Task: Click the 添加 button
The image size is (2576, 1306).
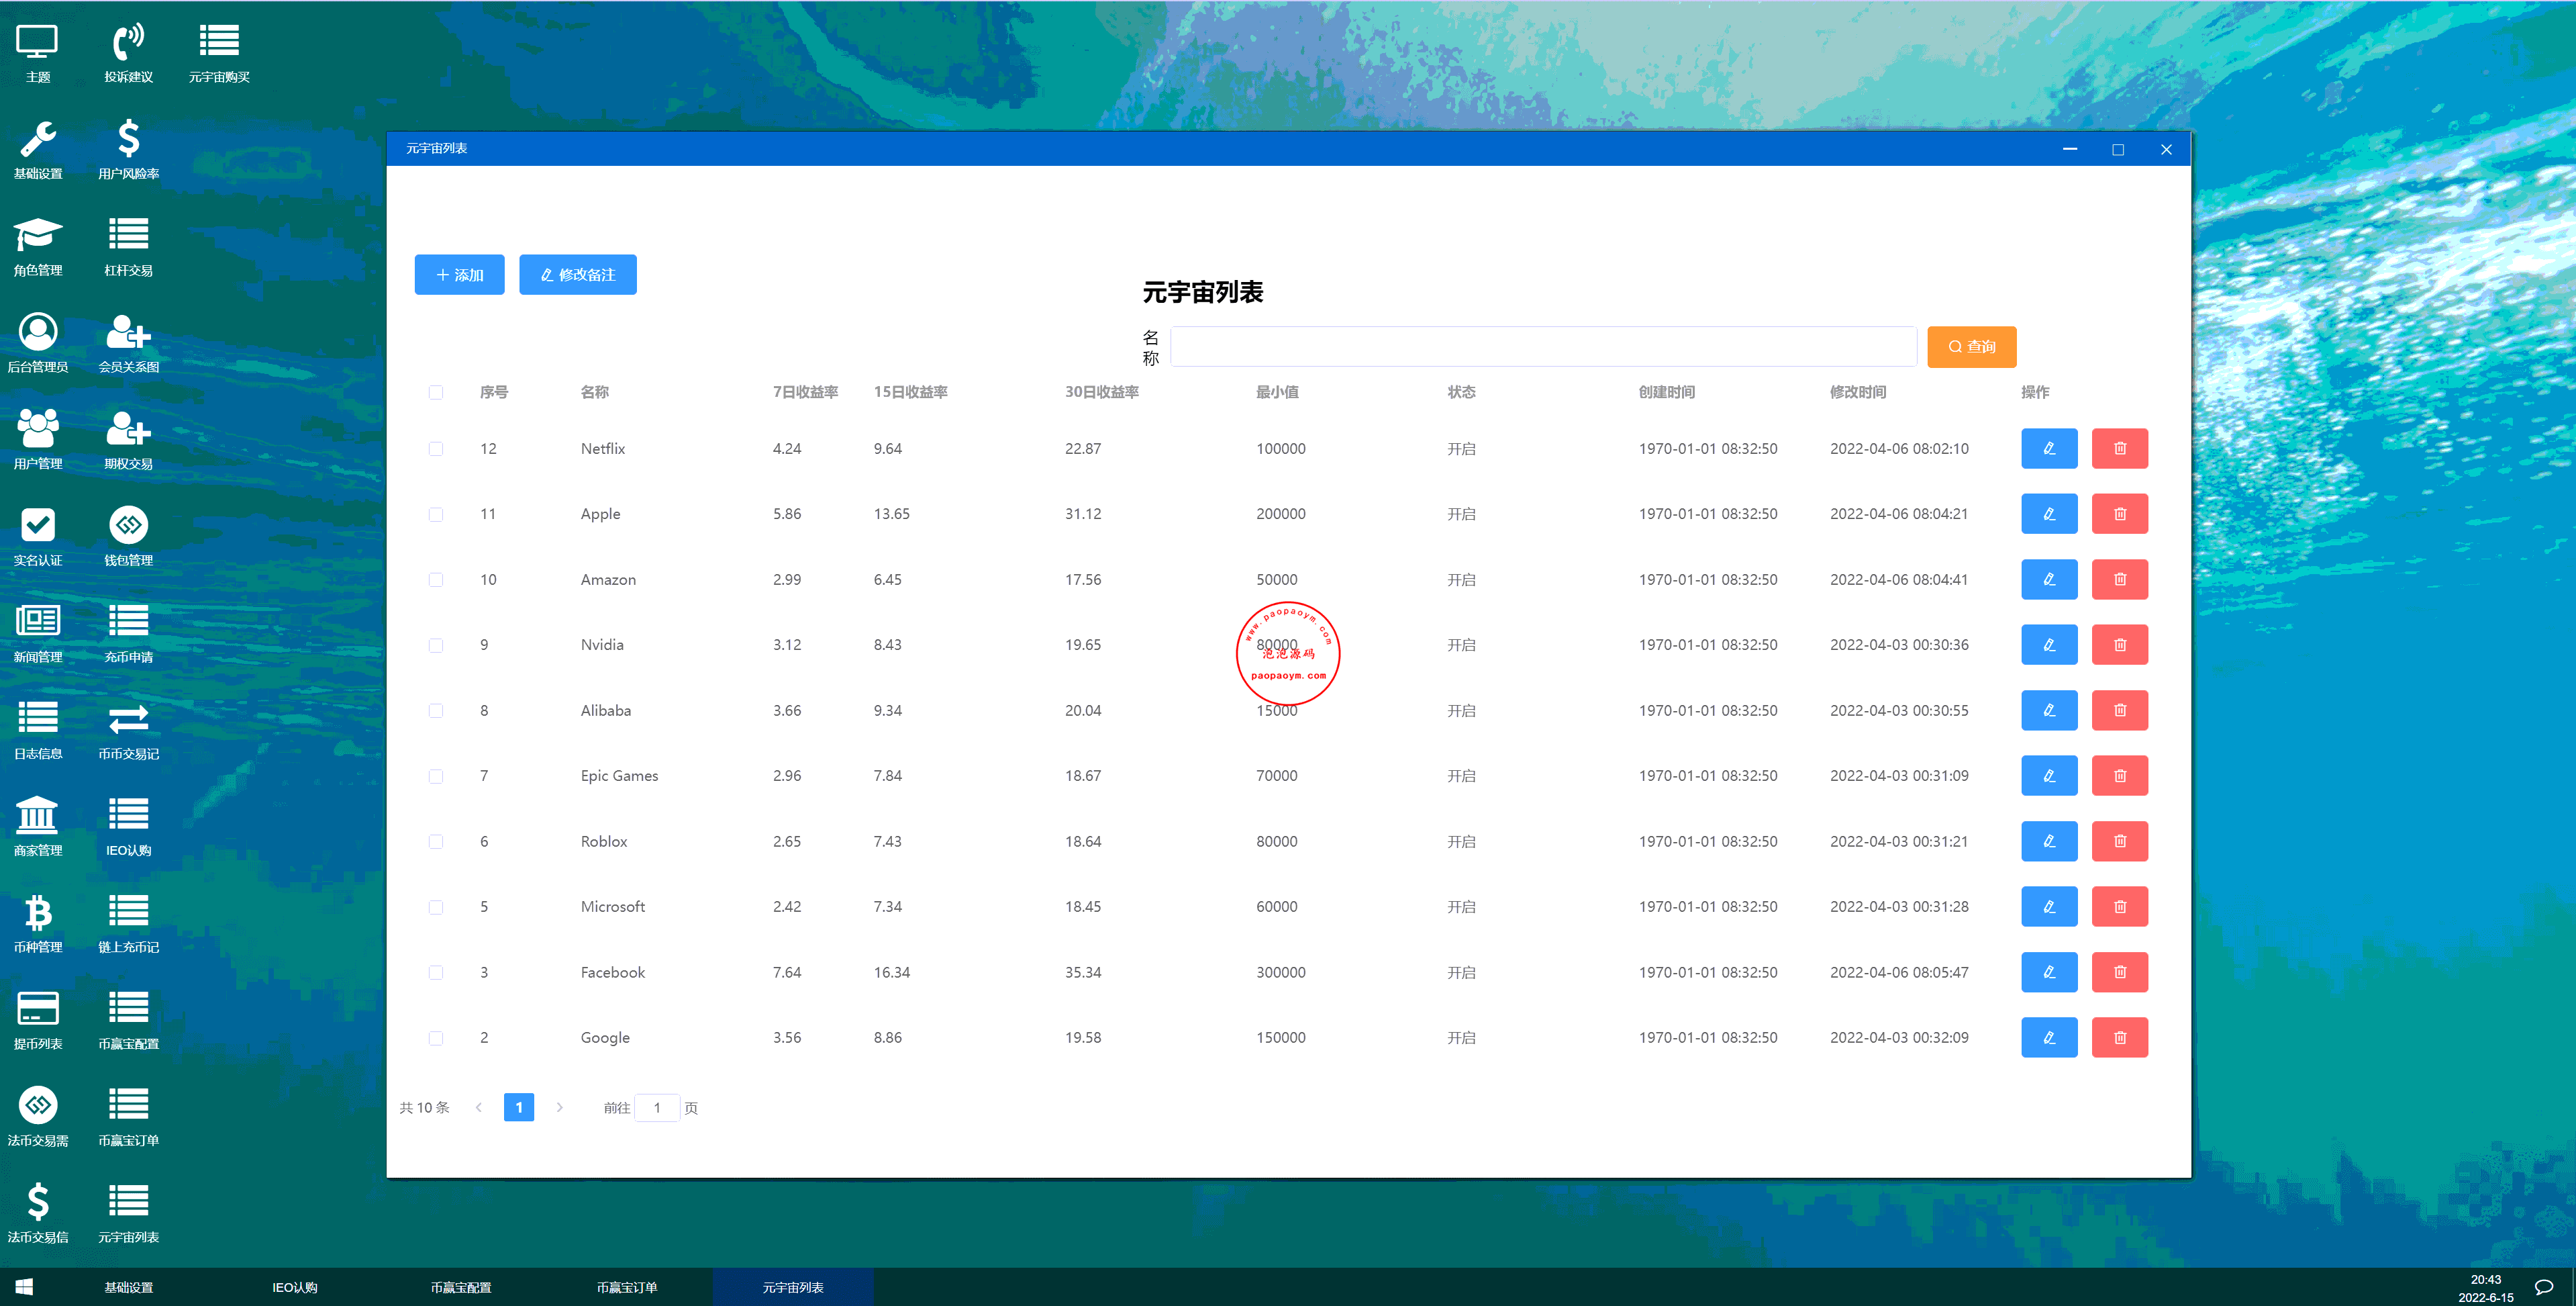Action: tap(459, 274)
